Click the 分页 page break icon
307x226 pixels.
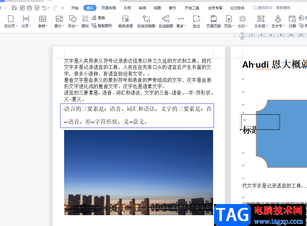[x=26, y=19]
